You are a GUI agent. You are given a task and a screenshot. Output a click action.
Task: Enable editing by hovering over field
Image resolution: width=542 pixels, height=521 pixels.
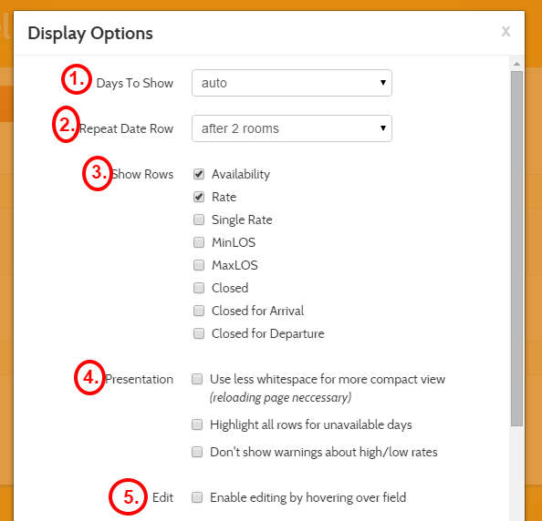pyautogui.click(x=197, y=497)
